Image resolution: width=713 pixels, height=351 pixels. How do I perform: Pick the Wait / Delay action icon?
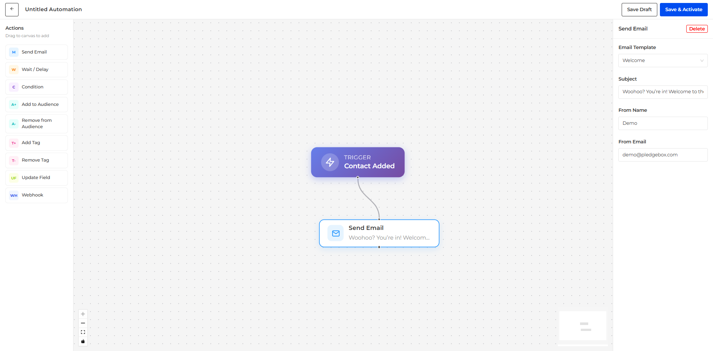pos(14,70)
